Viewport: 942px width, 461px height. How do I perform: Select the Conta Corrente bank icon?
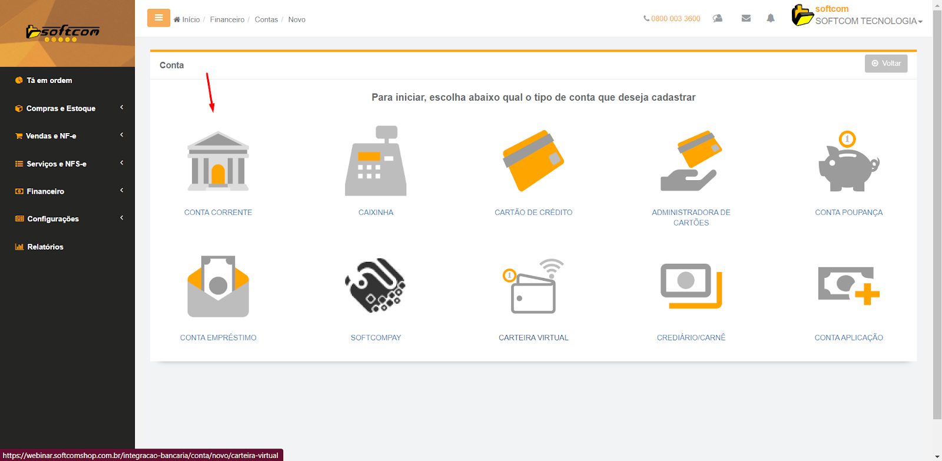[x=218, y=161]
